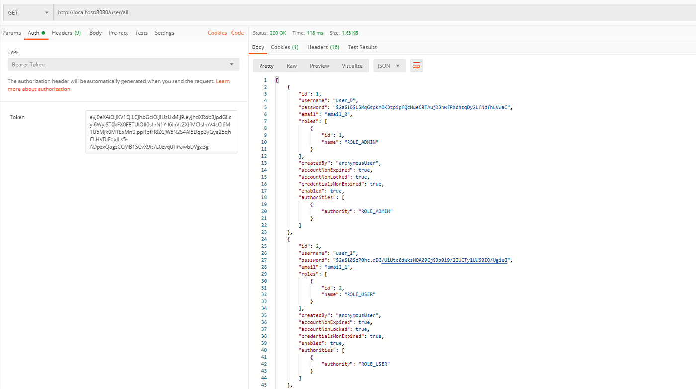This screenshot has height=389, width=696.
Task: View the Test Results tab
Action: click(362, 47)
